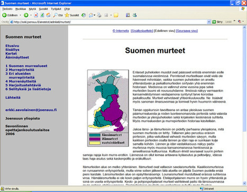
Task: Click the Internet Explorer title bar page icon
Action: pos(2,3)
